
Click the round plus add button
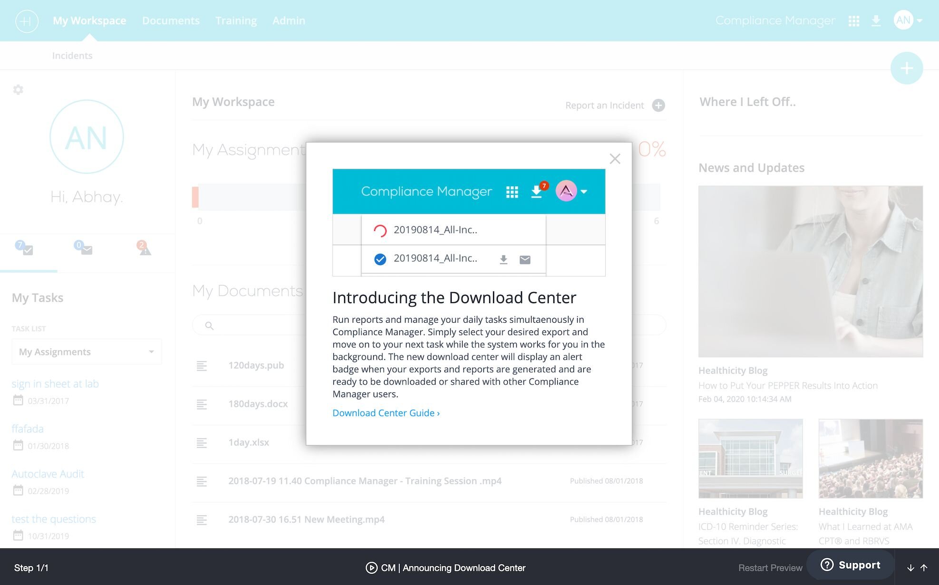pos(907,68)
